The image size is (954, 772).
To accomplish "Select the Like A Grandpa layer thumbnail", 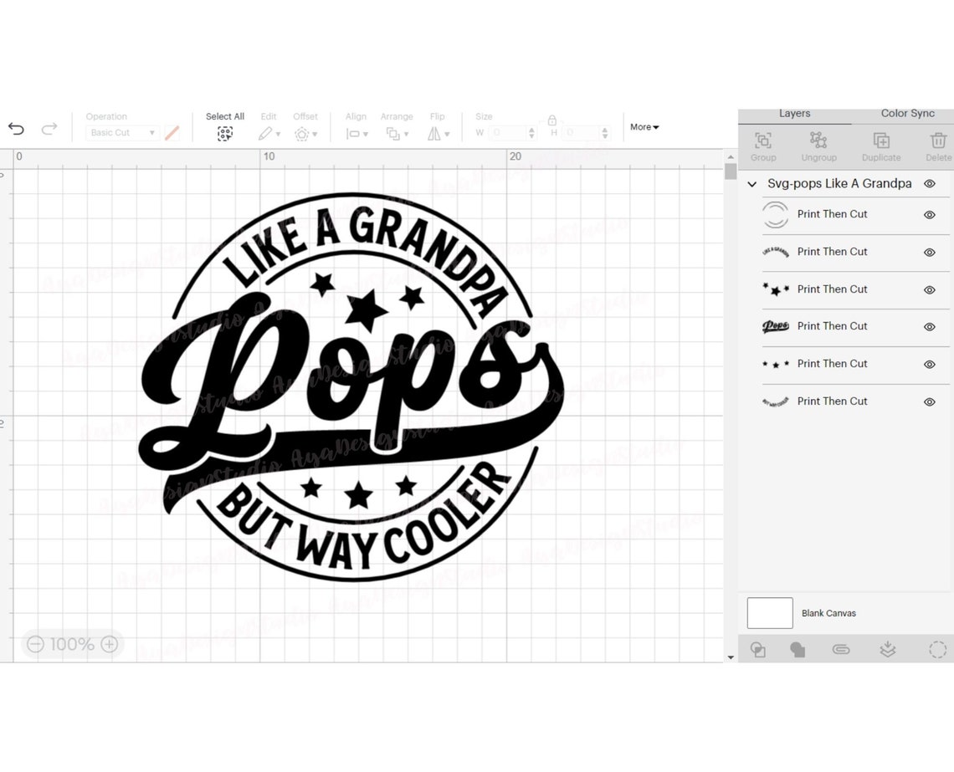I will point(776,252).
